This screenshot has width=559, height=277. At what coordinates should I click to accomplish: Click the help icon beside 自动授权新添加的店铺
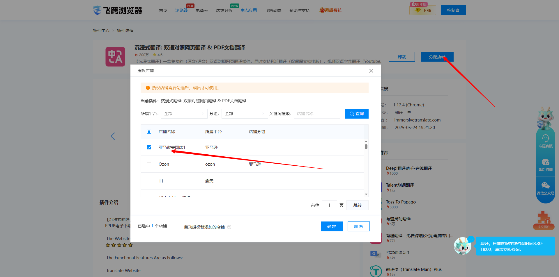[x=229, y=227]
